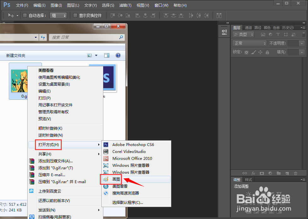
Task: Open the 不透明度 opacity dropdown arrow
Action: pyautogui.click(x=302, y=43)
